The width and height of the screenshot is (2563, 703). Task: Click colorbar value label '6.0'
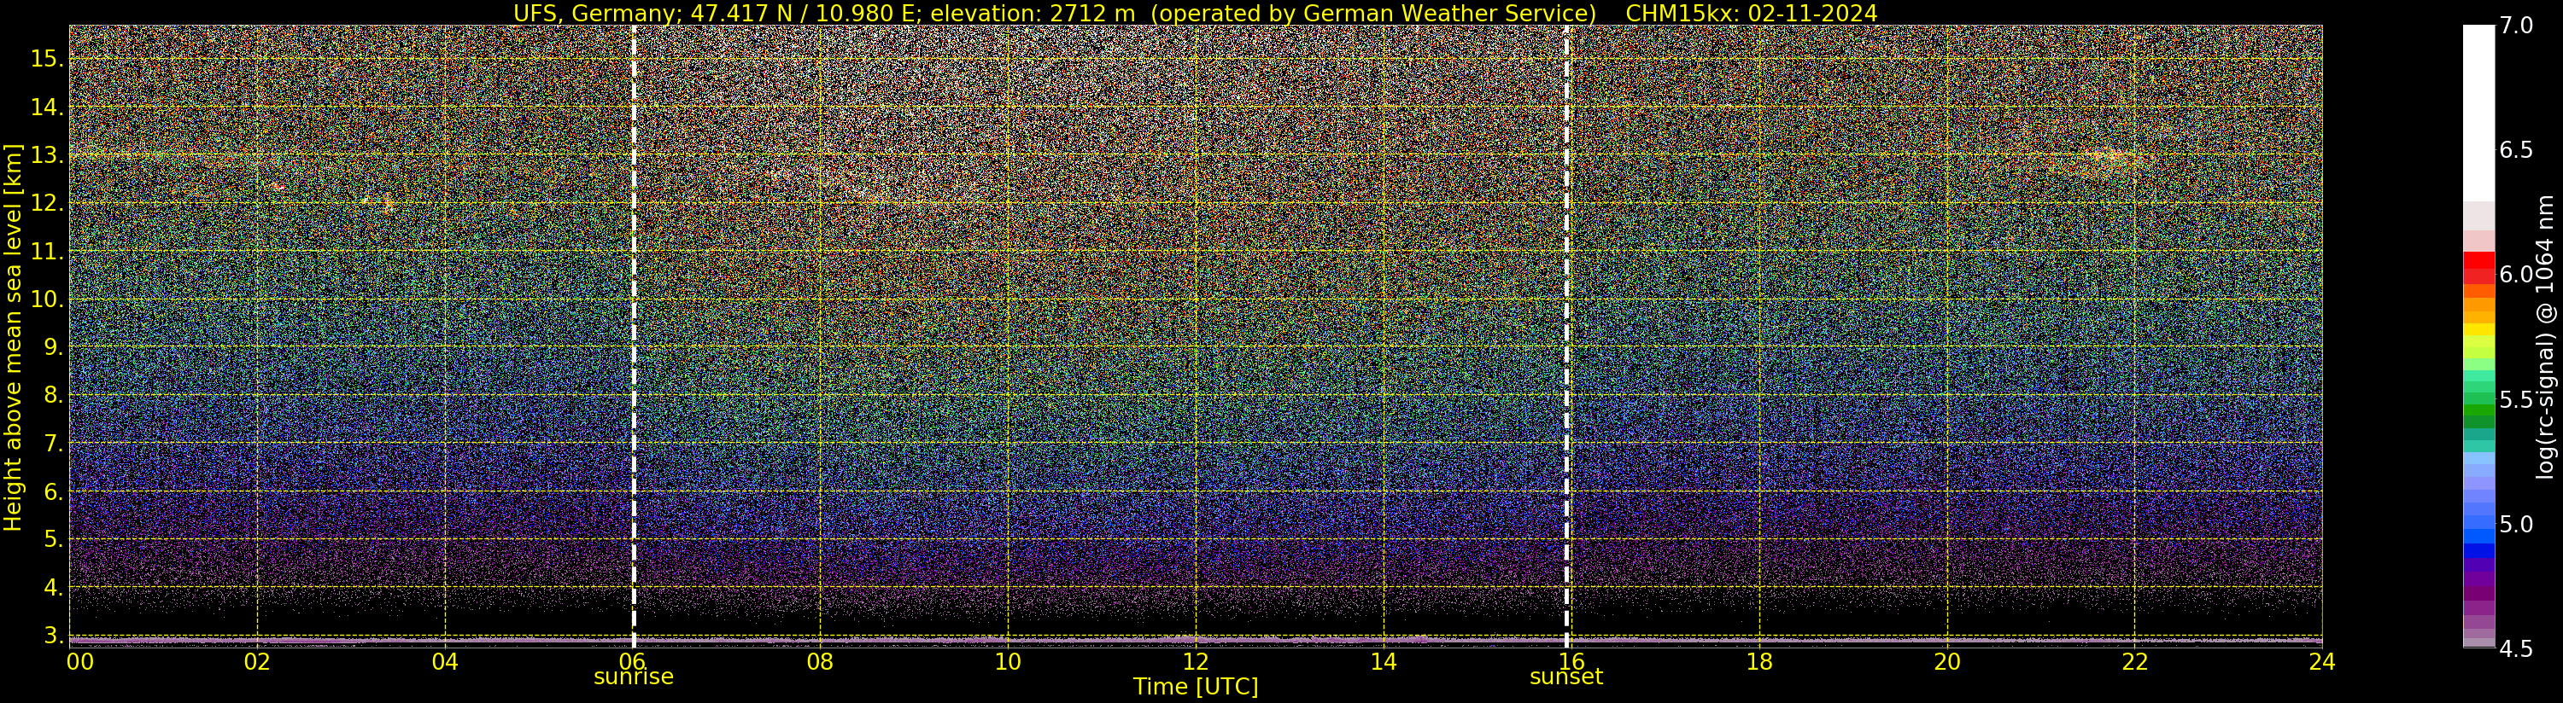pos(2515,275)
